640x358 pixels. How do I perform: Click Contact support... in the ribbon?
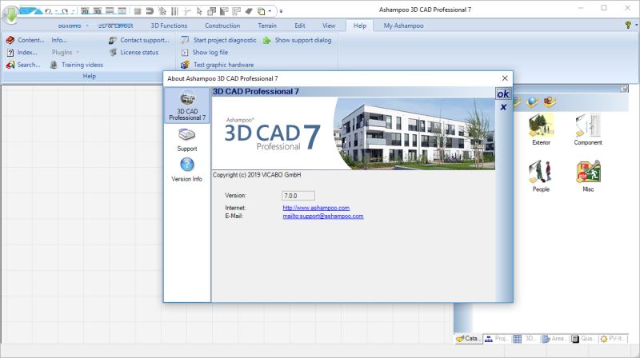tap(138, 40)
